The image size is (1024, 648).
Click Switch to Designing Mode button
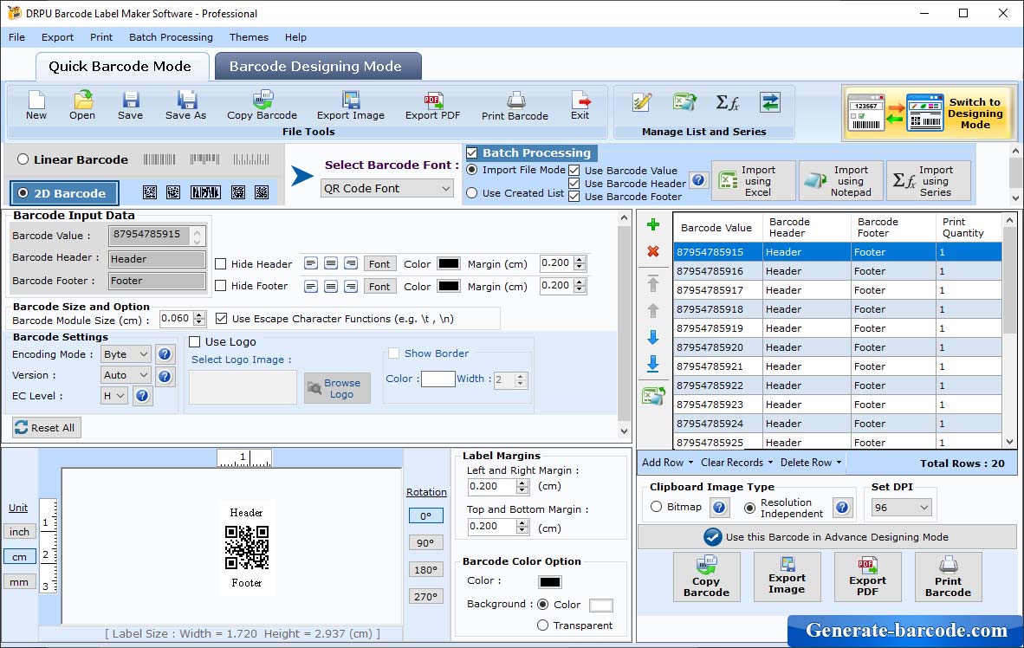(x=929, y=113)
